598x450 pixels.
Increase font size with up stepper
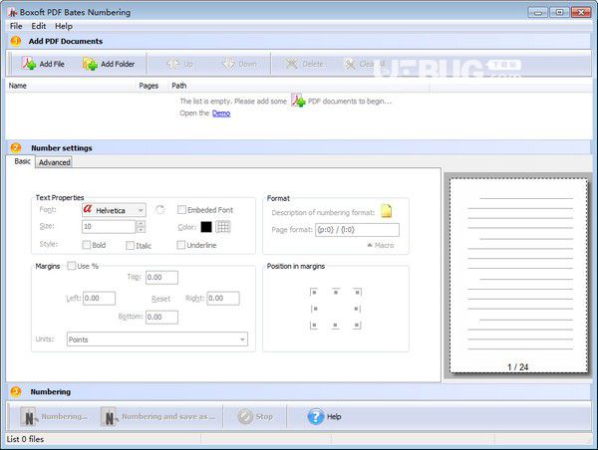coord(141,223)
